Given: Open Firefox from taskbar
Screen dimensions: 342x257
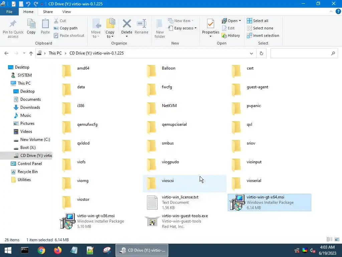Looking at the screenshot, I should [58, 250].
